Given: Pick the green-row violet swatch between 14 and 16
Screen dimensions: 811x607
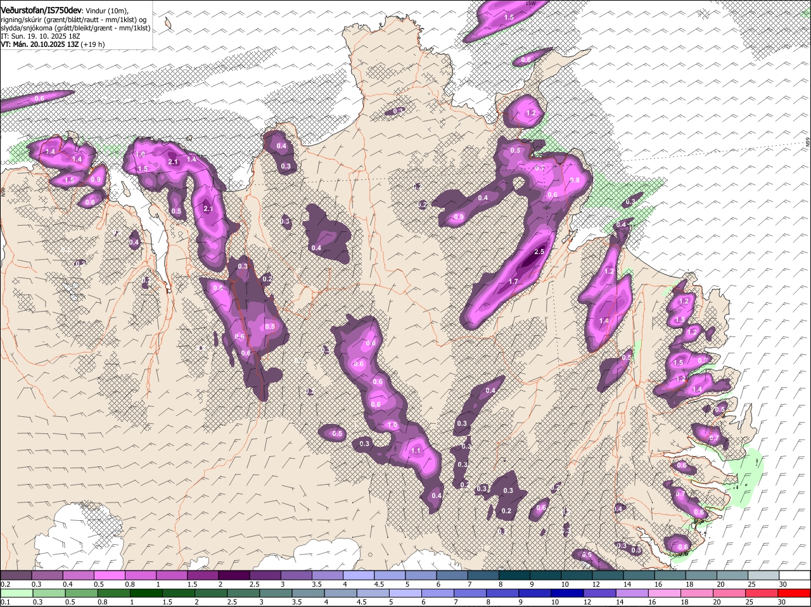Looking at the screenshot, I should pyautogui.click(x=633, y=593).
